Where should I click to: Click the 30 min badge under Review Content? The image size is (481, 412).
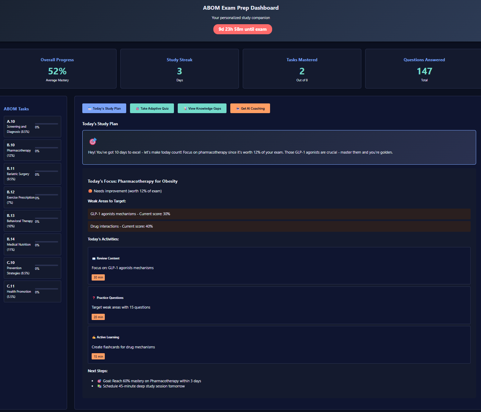pos(98,277)
